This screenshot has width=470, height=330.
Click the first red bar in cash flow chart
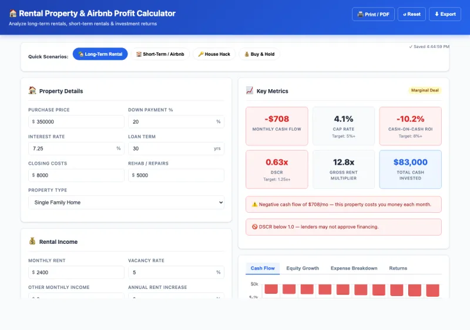coord(271,289)
